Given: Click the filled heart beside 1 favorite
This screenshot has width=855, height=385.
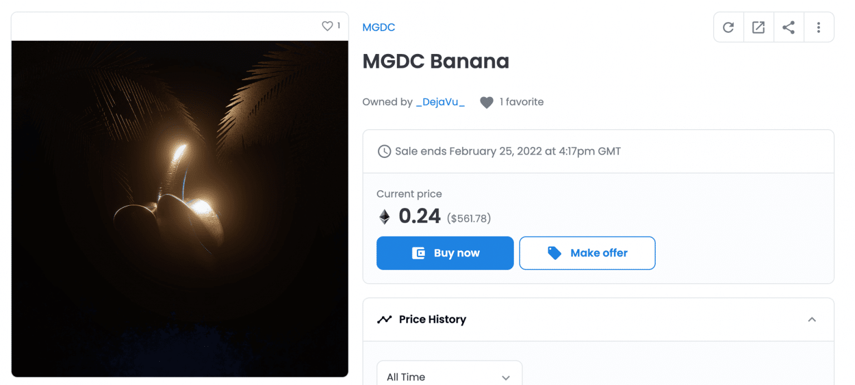Looking at the screenshot, I should tap(487, 102).
